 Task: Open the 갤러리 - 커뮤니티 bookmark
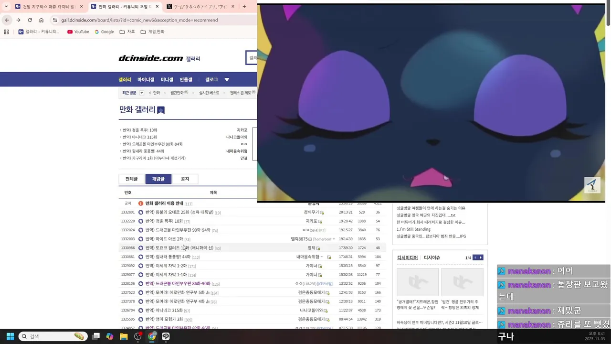(x=39, y=32)
